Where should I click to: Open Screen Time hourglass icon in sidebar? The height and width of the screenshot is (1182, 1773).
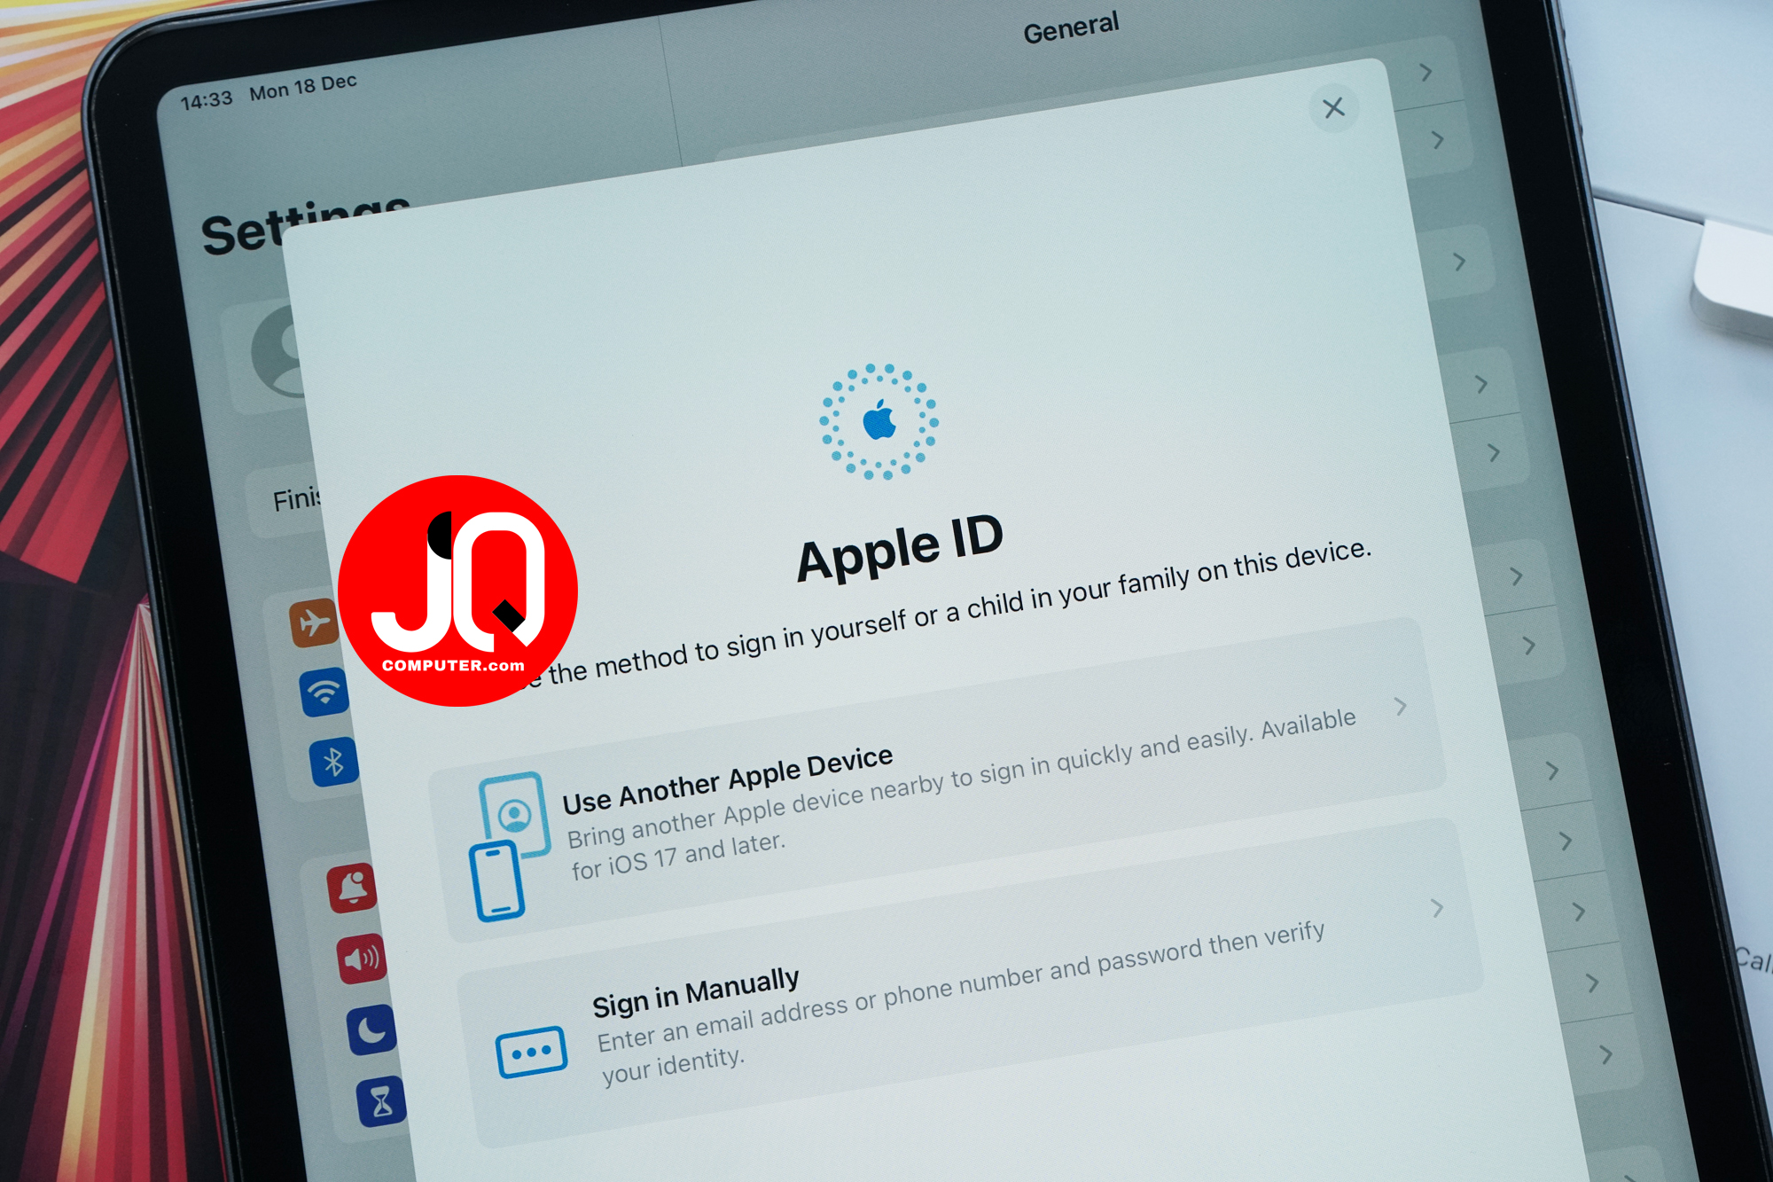[x=382, y=1102]
